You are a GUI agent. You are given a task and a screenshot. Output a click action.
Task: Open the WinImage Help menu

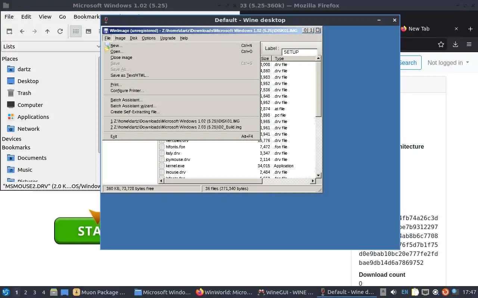(184, 38)
